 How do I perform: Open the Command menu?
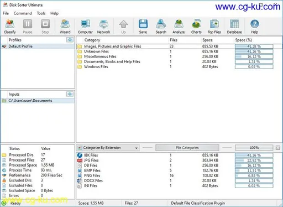pyautogui.click(x=23, y=13)
